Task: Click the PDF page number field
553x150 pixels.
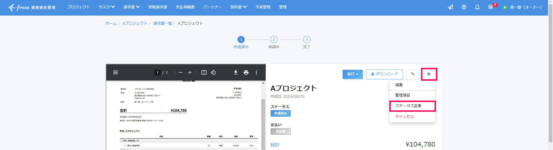Action: click(157, 72)
